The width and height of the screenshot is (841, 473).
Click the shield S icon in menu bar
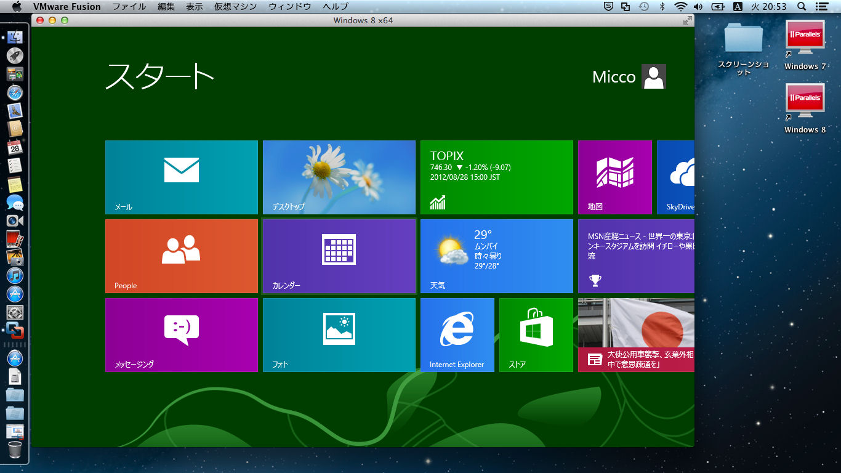click(608, 6)
